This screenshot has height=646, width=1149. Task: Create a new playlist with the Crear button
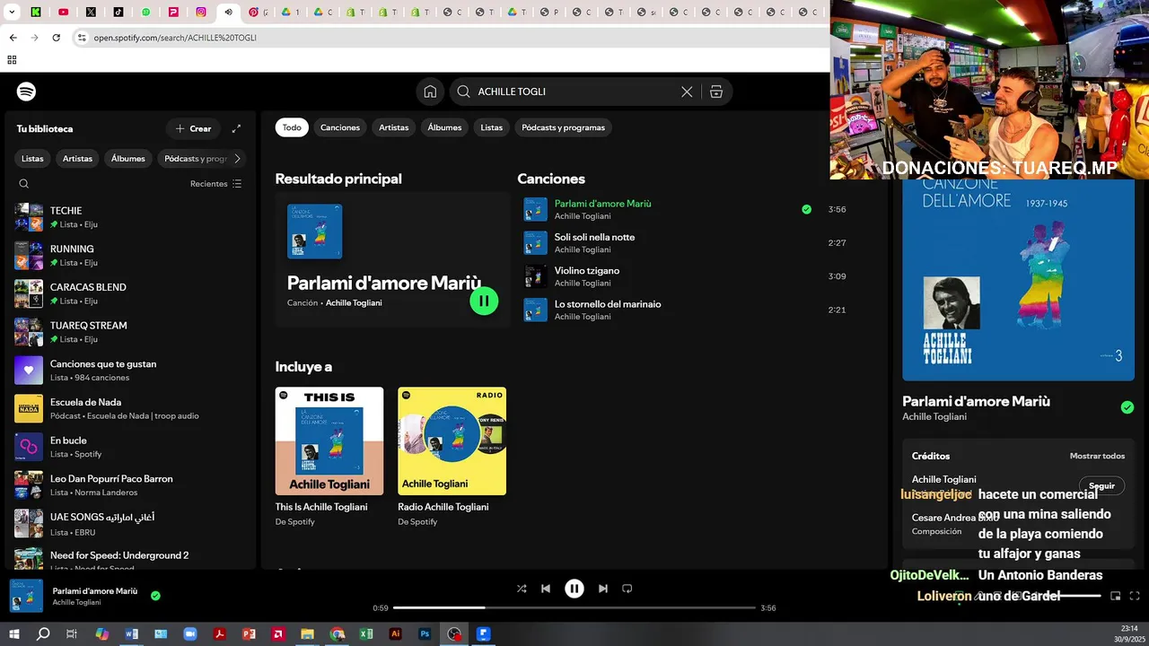click(x=193, y=128)
